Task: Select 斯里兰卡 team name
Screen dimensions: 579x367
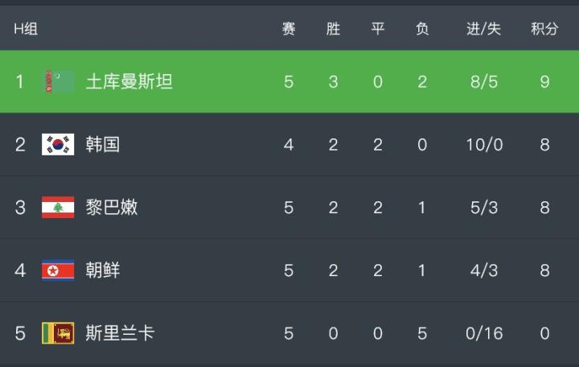Action: click(120, 332)
